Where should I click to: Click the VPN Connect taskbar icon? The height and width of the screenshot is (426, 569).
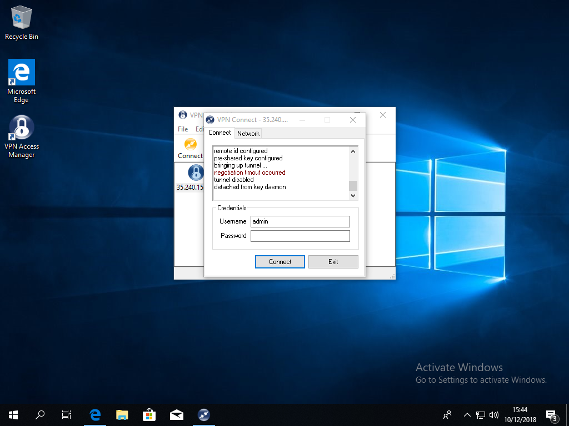coord(203,414)
